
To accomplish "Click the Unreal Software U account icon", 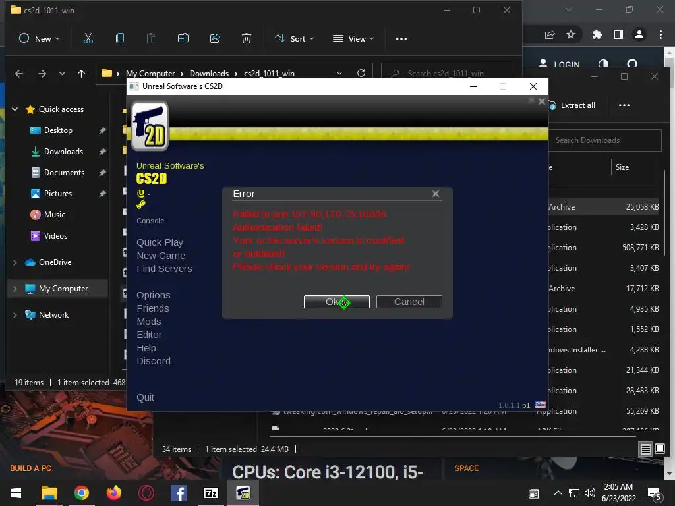I will point(140,193).
